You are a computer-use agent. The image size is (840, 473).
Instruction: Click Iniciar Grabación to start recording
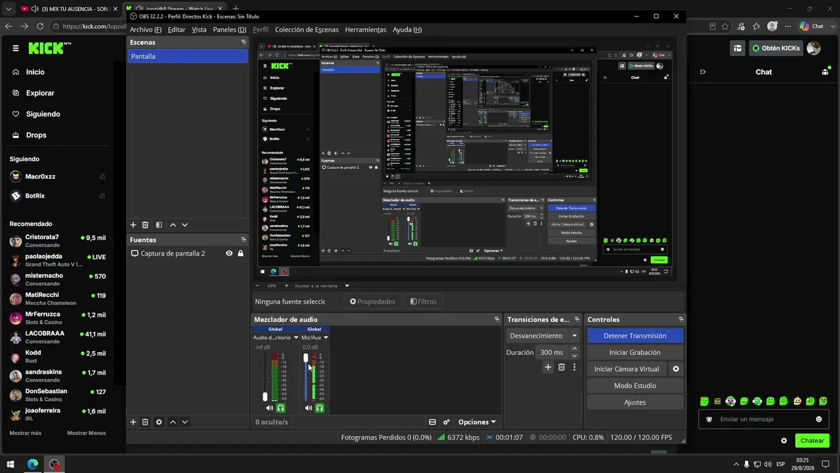pyautogui.click(x=635, y=353)
